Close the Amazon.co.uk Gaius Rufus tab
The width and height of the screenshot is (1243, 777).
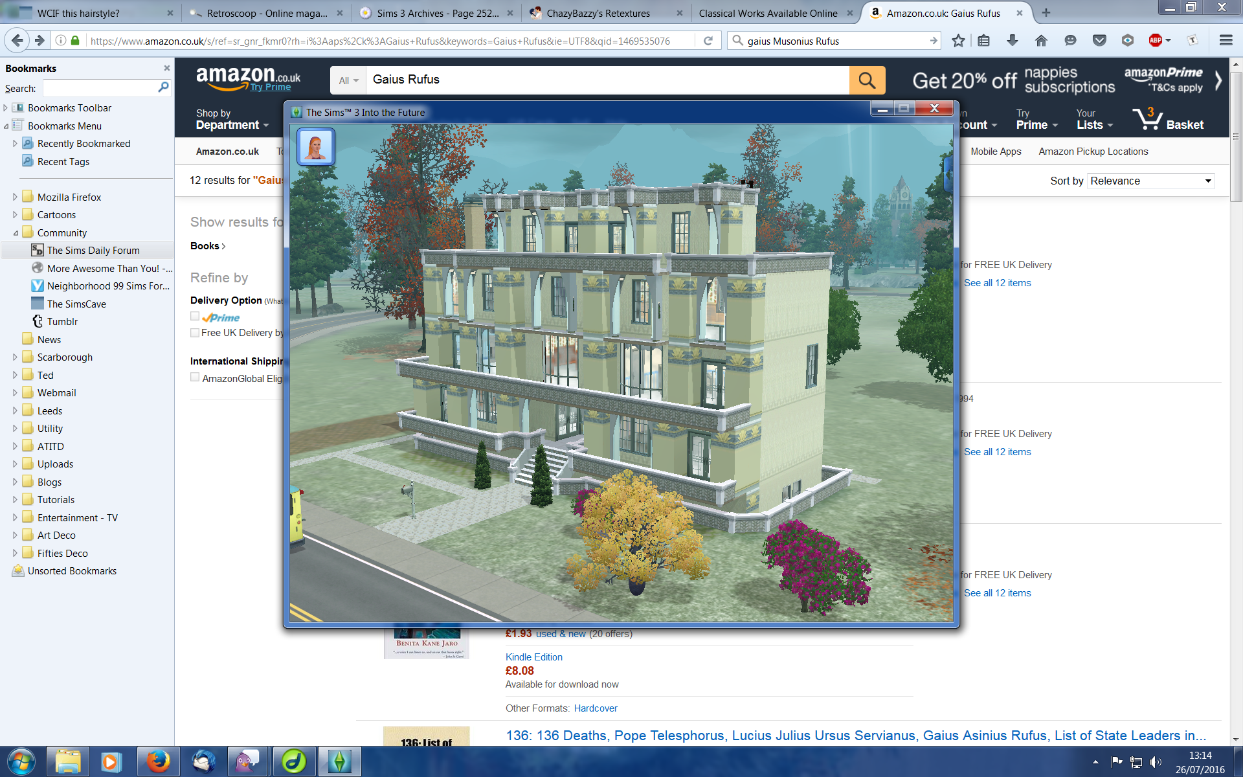1020,13
